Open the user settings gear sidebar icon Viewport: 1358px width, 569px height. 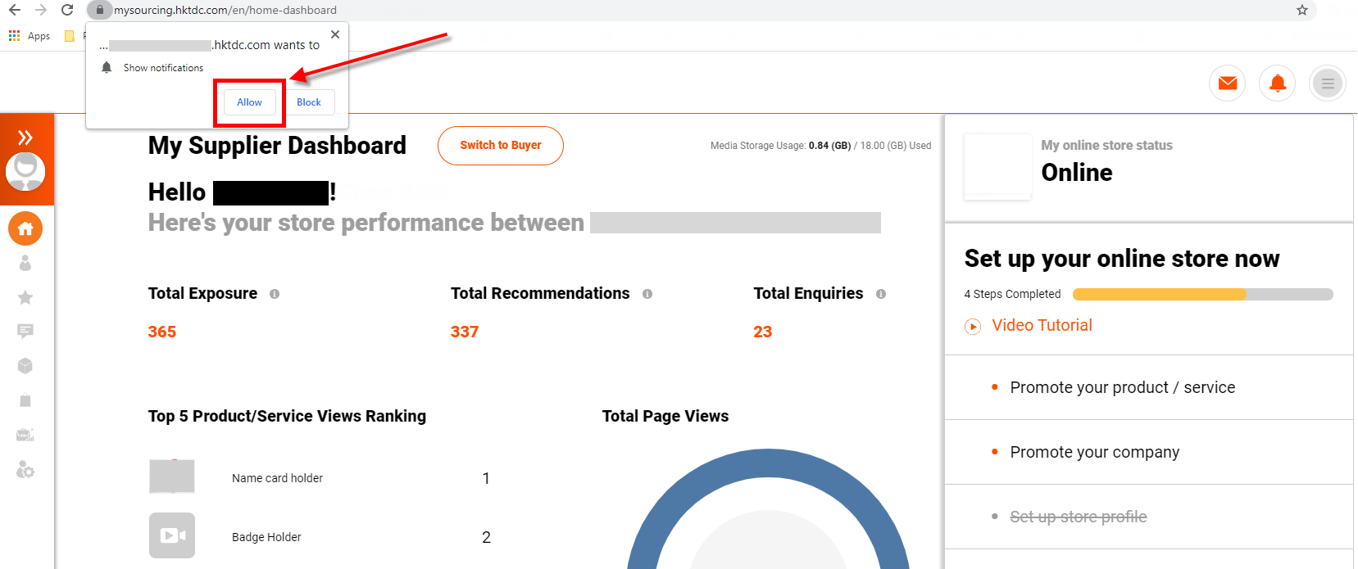coord(25,470)
